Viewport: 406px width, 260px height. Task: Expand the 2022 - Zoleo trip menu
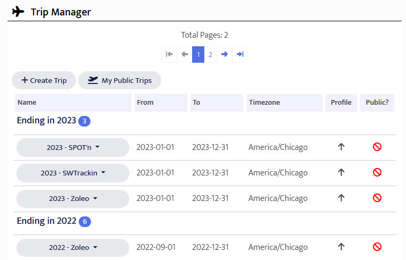pos(73,248)
